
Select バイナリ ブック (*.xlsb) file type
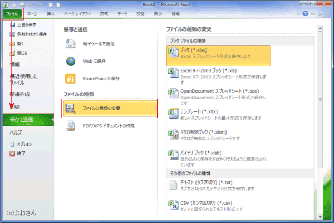[219, 158]
